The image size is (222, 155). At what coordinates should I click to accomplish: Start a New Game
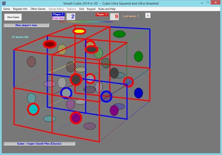pyautogui.click(x=13, y=17)
